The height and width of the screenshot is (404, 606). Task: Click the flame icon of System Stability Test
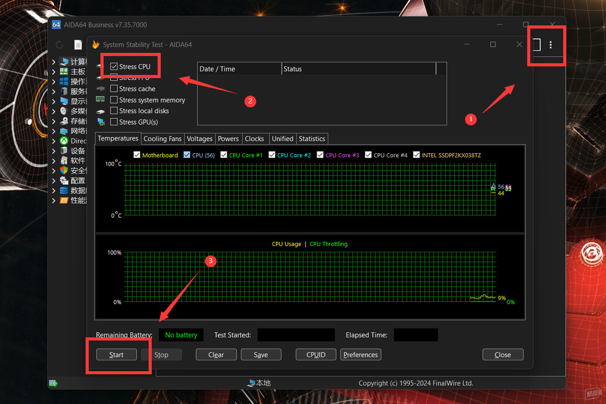96,45
